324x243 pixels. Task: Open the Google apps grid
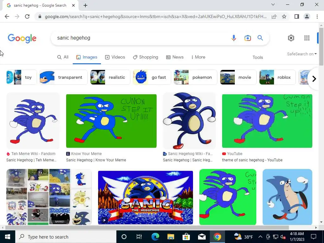point(307,38)
